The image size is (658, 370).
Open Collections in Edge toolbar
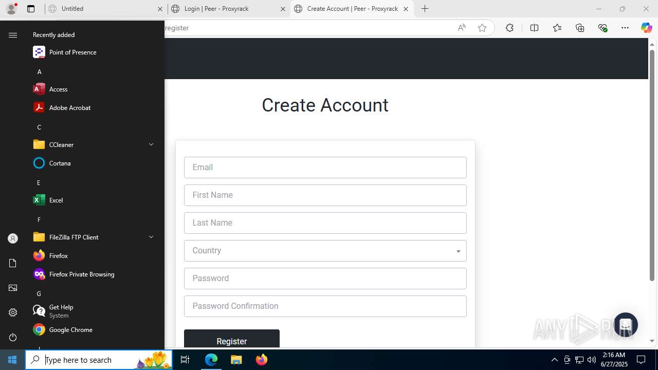580,28
